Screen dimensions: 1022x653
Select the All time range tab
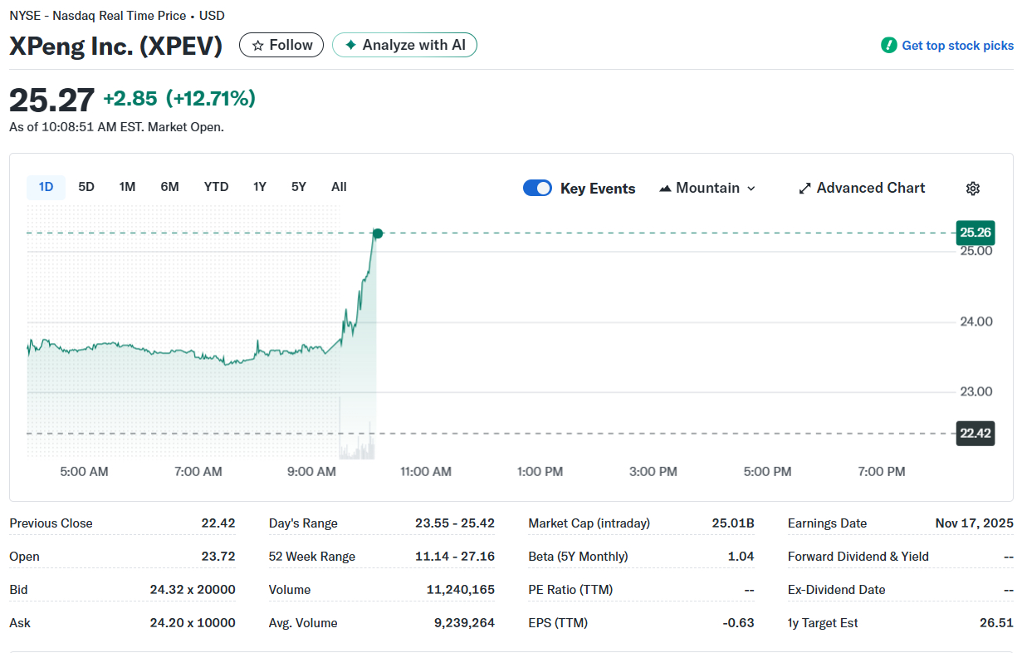339,187
